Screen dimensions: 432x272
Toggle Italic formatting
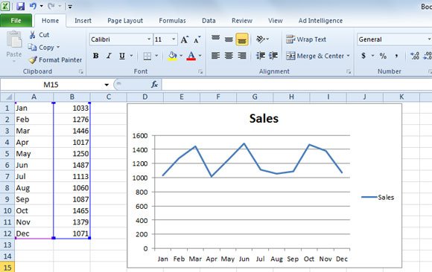coord(109,56)
